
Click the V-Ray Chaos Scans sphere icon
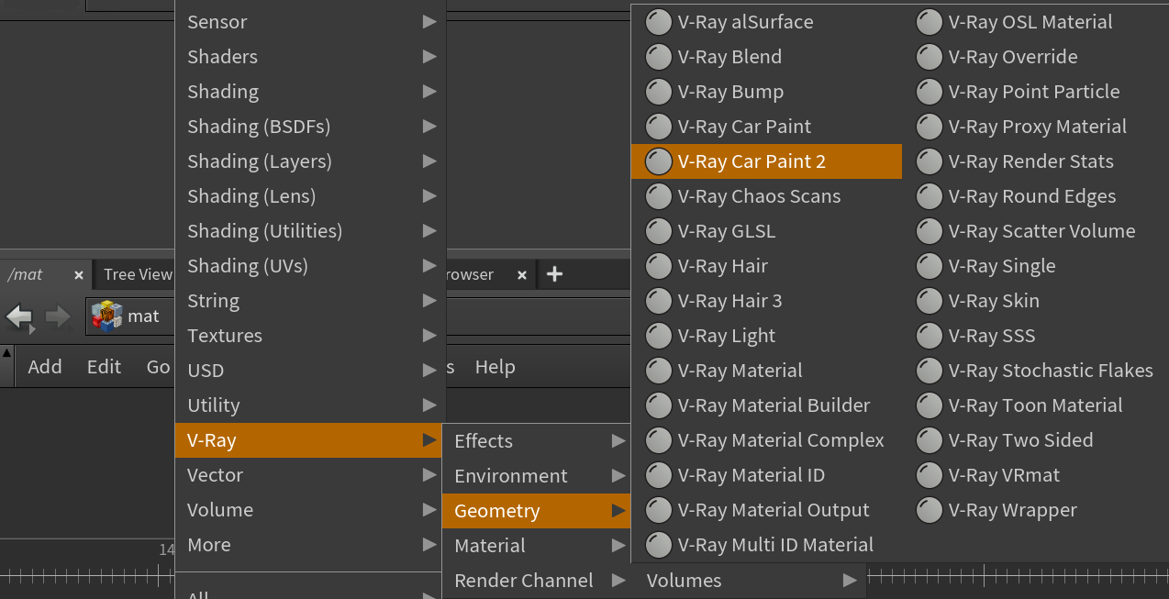(659, 196)
